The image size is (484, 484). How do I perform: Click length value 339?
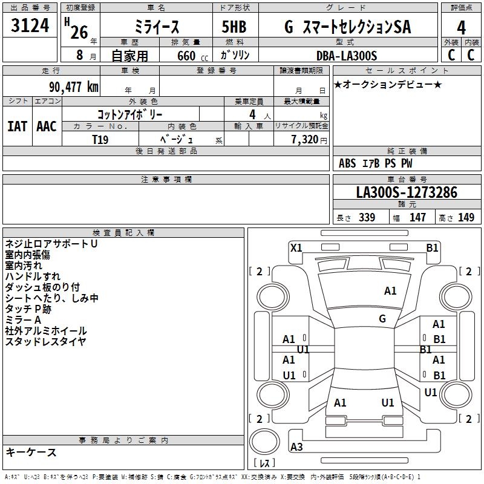pos(367,217)
